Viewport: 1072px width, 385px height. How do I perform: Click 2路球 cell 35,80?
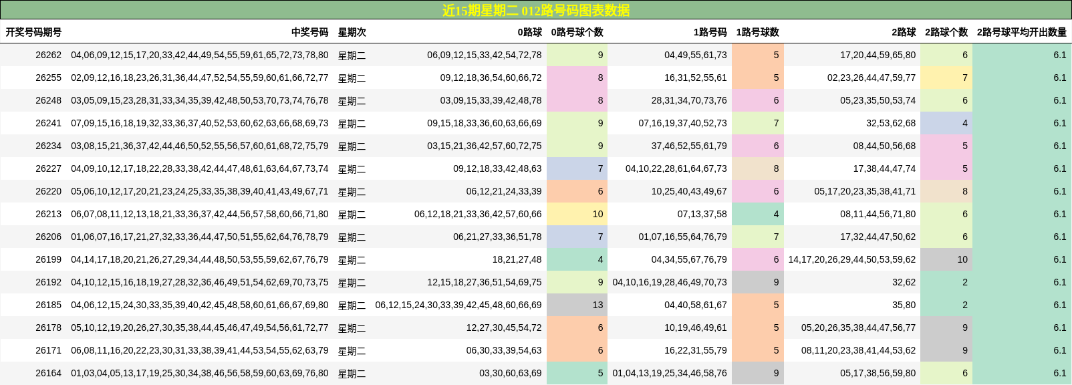pos(904,305)
